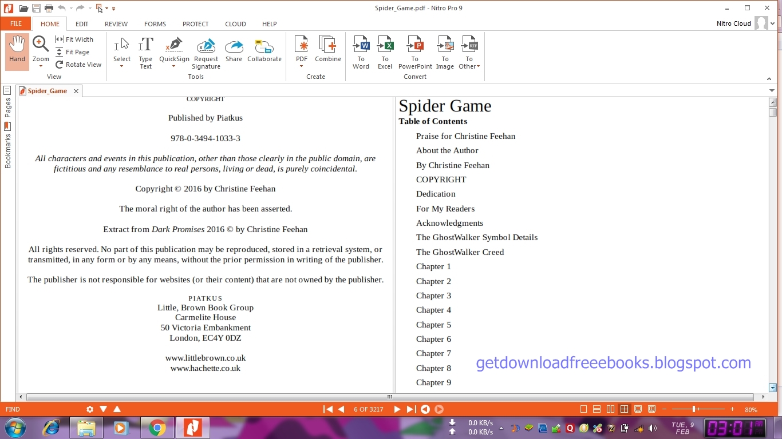The width and height of the screenshot is (782, 439).
Task: Go to the next page
Action: [x=397, y=409]
